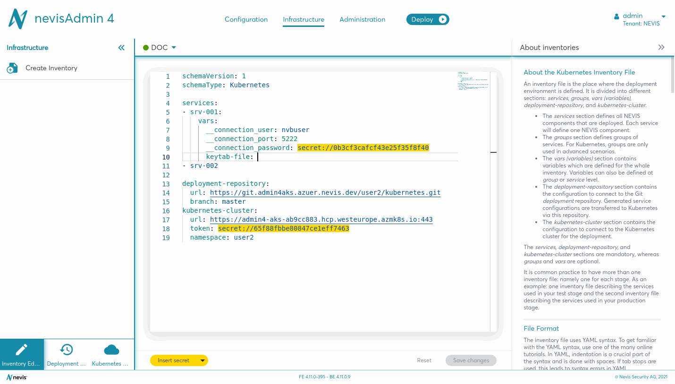
Task: Click the admin user profile icon
Action: (x=616, y=17)
